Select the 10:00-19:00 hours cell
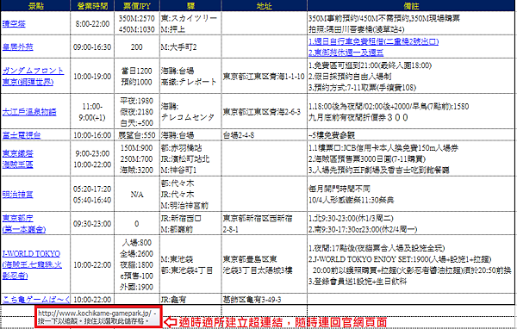The height and width of the screenshot is (329, 517). pos(92,76)
